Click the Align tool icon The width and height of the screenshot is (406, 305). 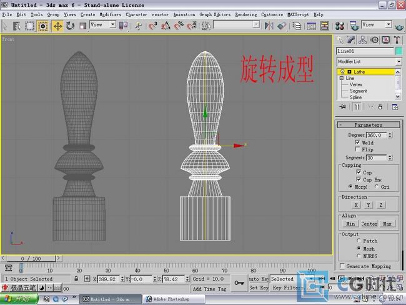pos(282,26)
